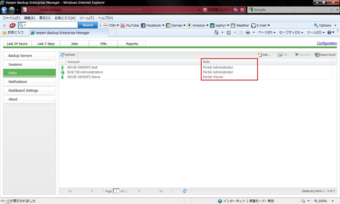Switch to the Jobs tab
Screen dimensions: 340x204
pos(75,44)
